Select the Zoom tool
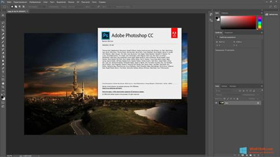This screenshot has height=157, width=280. pos(3,87)
